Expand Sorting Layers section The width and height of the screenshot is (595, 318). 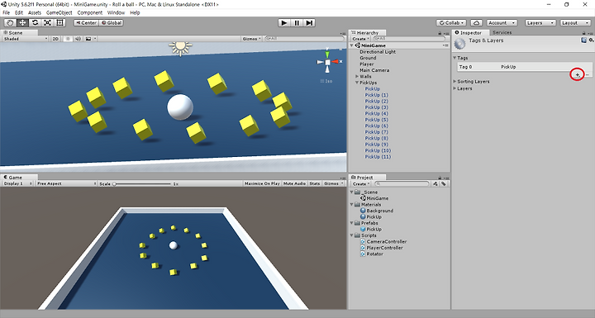pos(455,81)
